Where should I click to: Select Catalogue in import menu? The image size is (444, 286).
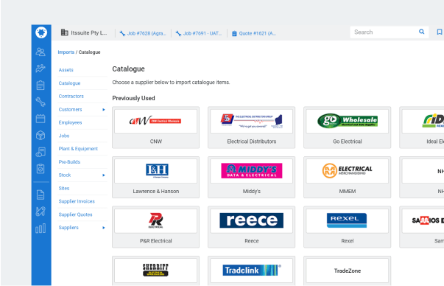69,83
